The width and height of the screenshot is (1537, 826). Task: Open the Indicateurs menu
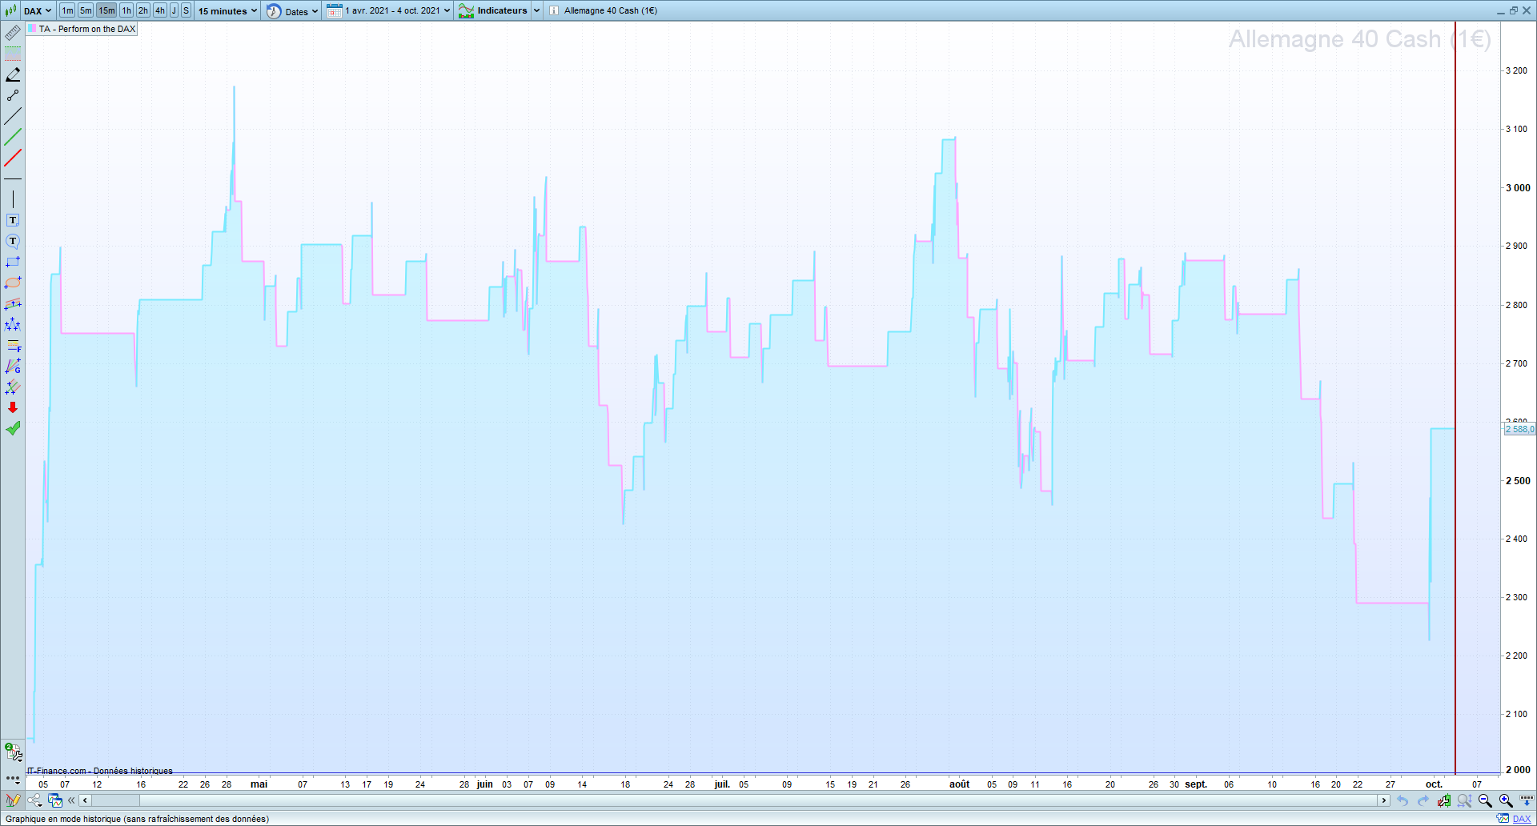pyautogui.click(x=502, y=10)
